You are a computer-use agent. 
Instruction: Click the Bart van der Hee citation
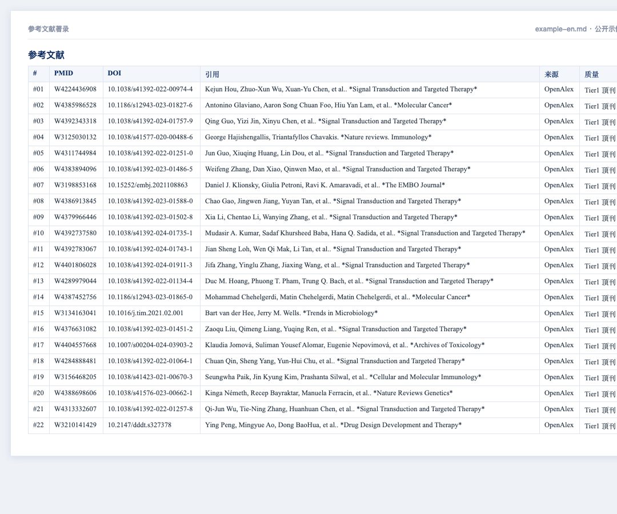291,313
